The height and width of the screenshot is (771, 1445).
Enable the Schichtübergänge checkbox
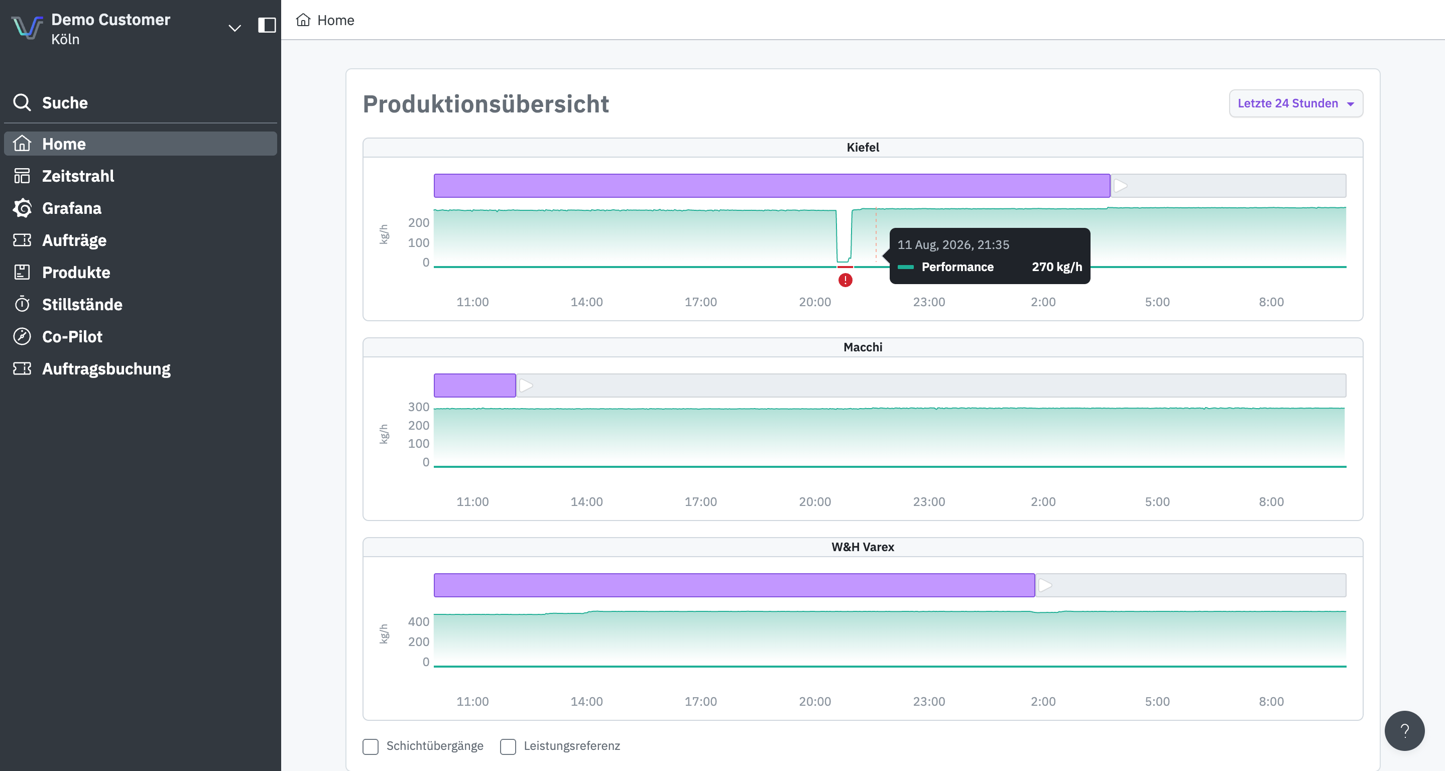pyautogui.click(x=370, y=746)
